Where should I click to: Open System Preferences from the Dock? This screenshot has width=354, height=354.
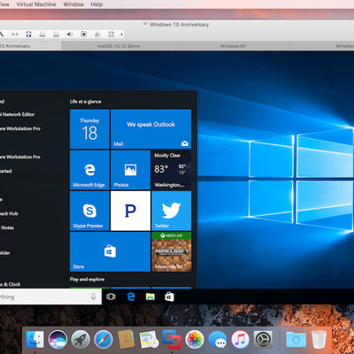click(263, 339)
